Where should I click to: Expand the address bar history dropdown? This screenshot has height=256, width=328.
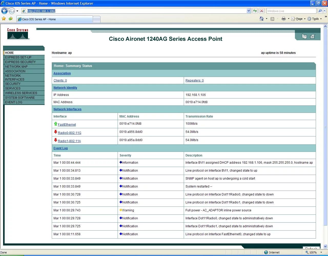[x=249, y=11]
